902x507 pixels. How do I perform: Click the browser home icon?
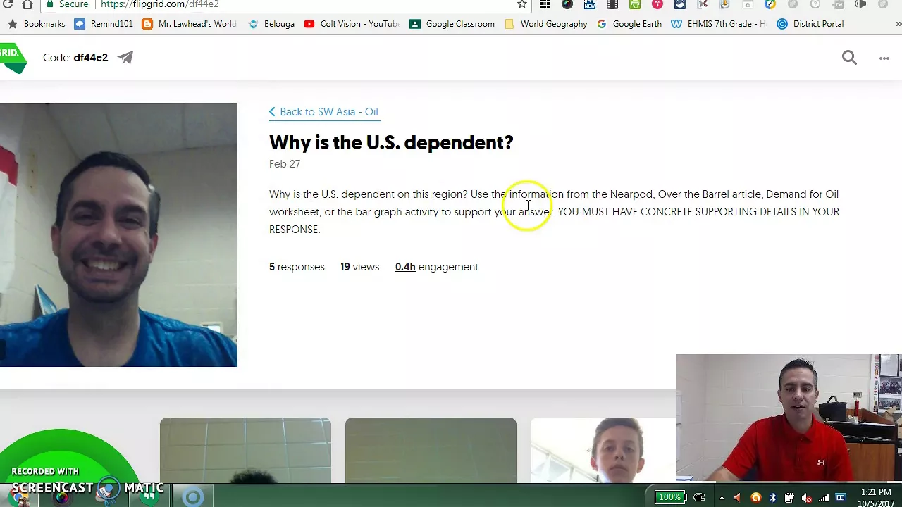(x=27, y=4)
